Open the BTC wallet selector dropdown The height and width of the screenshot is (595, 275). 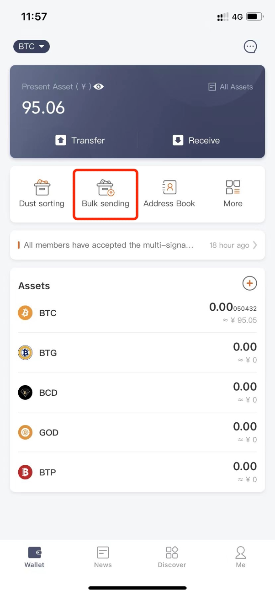click(31, 46)
